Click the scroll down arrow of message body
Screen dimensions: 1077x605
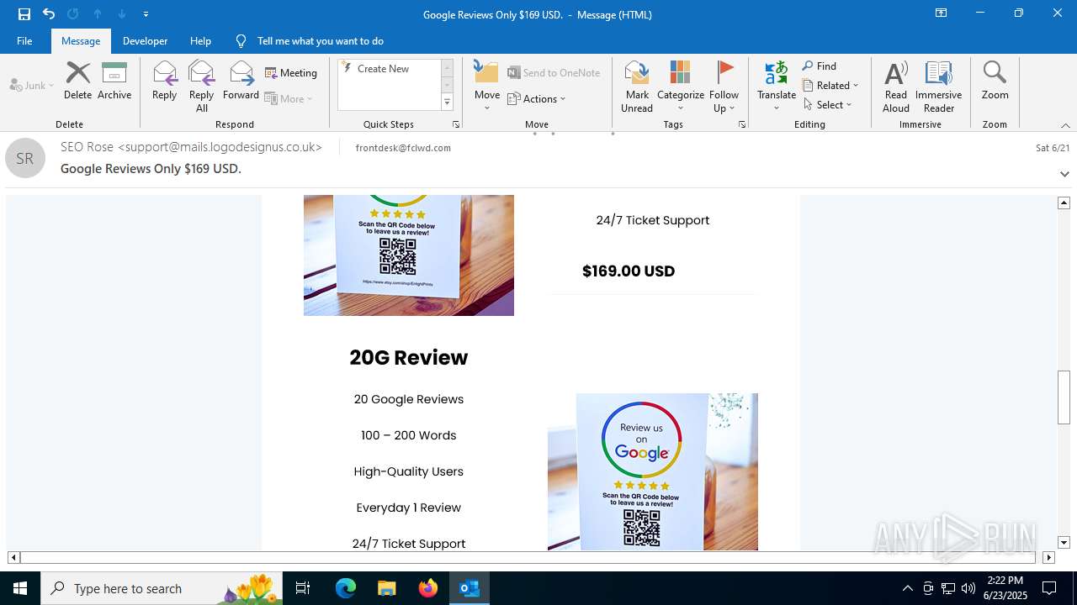[x=1064, y=543]
